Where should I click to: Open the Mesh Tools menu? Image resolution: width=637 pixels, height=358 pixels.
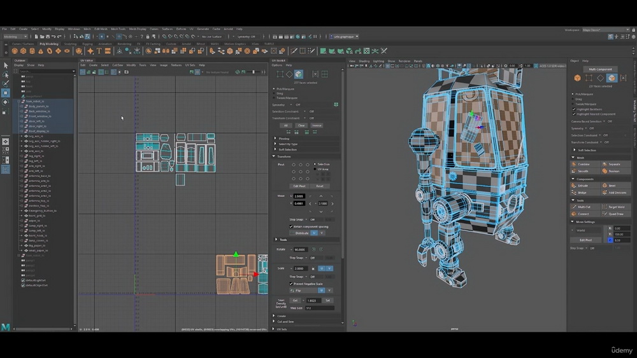coord(118,29)
